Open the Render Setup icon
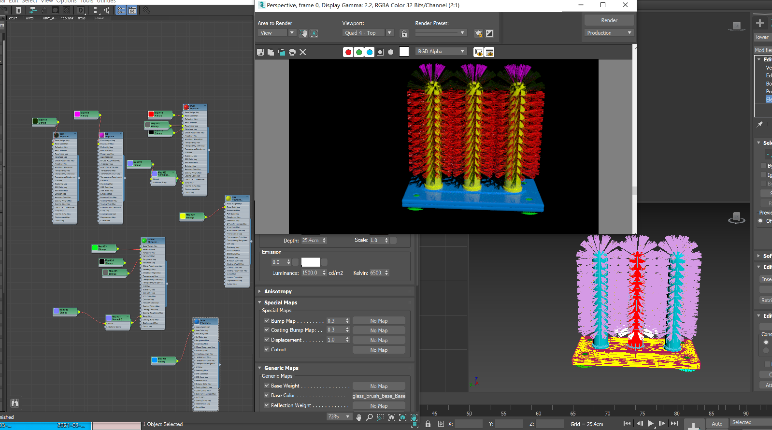Screen dimensions: 772x430 click(x=478, y=33)
